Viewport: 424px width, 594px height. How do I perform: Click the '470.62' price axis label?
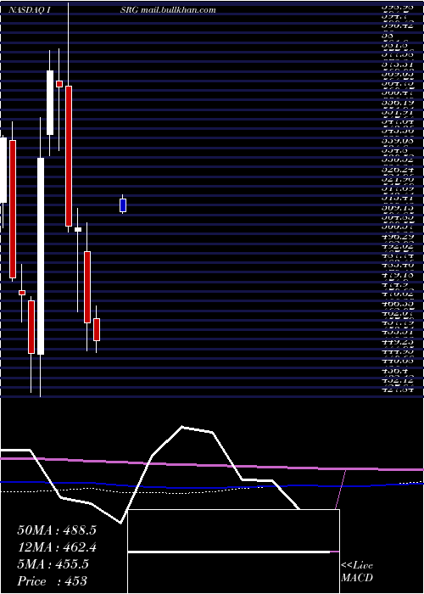point(397,294)
